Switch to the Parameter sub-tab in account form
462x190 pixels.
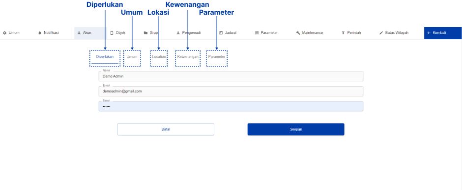pos(217,57)
